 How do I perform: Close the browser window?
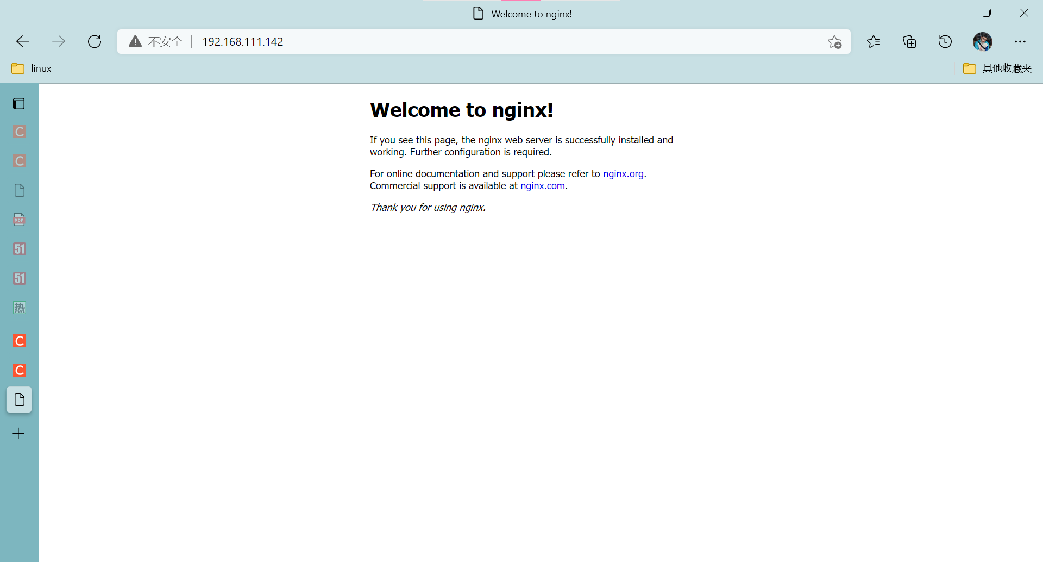tap(1024, 13)
